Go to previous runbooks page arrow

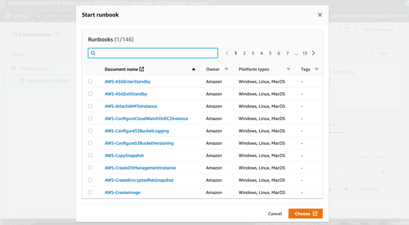[x=227, y=53]
